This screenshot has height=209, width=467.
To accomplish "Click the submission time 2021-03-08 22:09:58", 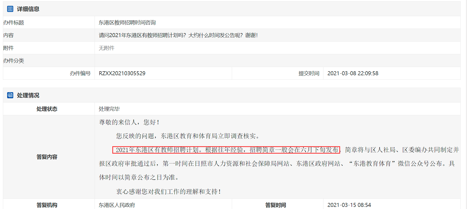I will pos(353,73).
